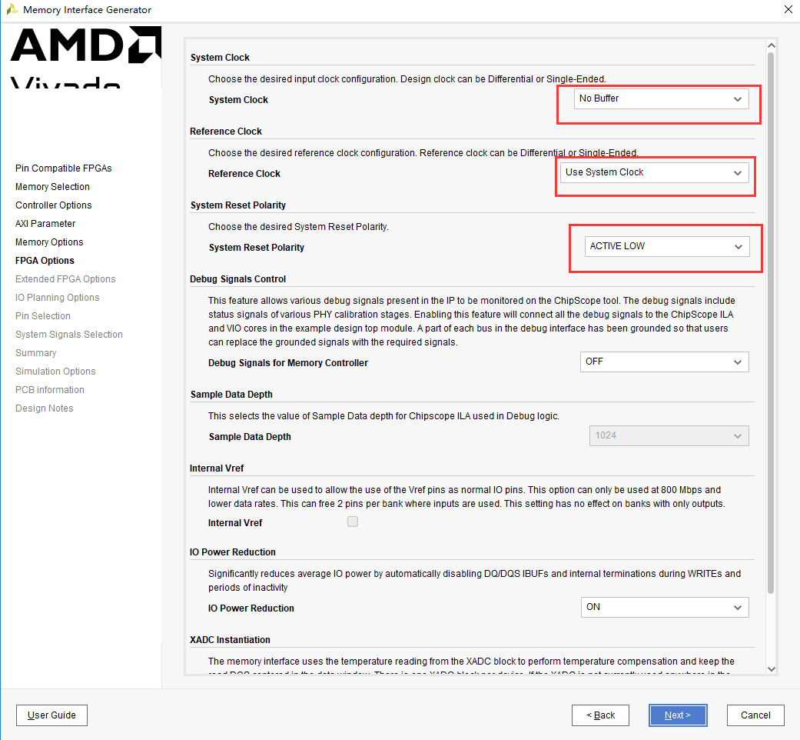
Task: Expand the System Reset Polarity dropdown
Action: (x=667, y=246)
